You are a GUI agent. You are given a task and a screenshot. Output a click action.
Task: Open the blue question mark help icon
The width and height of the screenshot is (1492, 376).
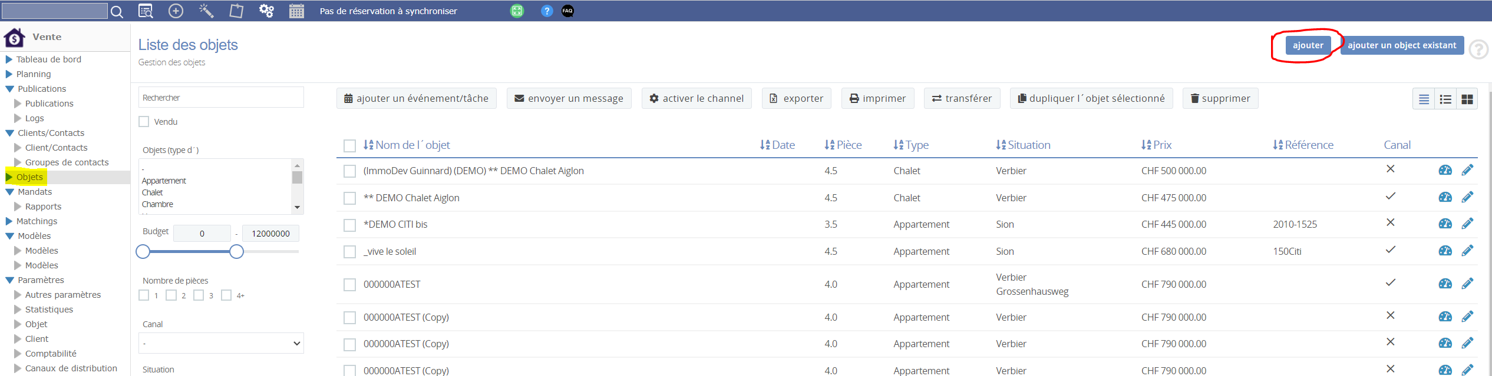[x=547, y=11]
